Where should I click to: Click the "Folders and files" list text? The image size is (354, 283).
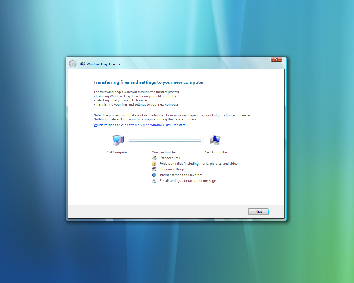coord(199,164)
